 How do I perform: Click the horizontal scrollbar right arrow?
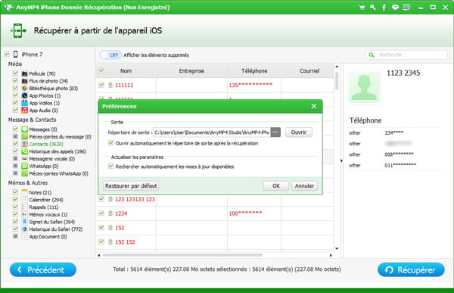331,255
